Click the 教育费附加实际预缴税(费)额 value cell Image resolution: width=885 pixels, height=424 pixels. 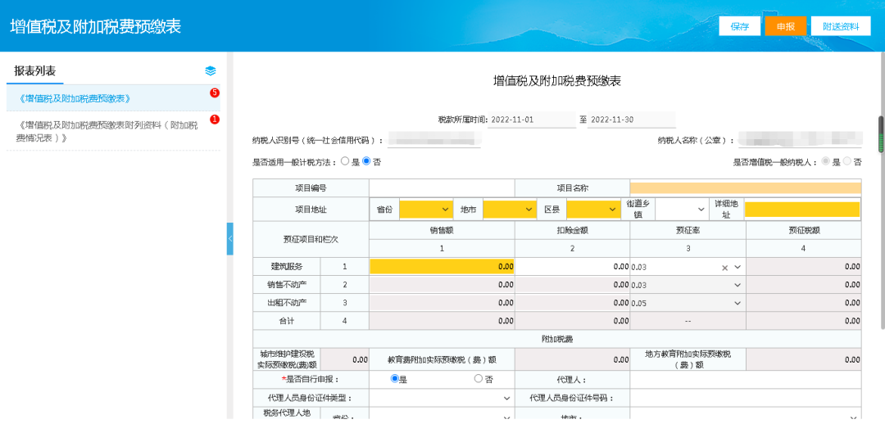pos(572,359)
